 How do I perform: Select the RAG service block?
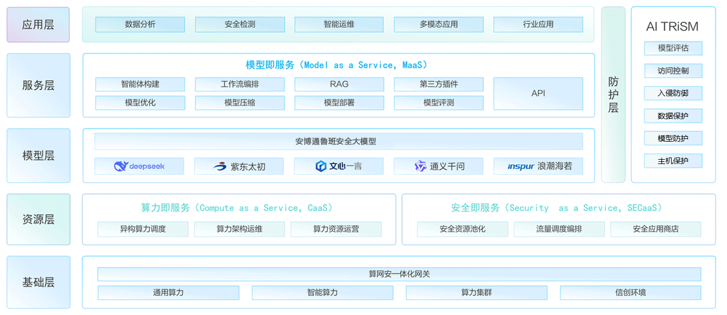point(339,84)
